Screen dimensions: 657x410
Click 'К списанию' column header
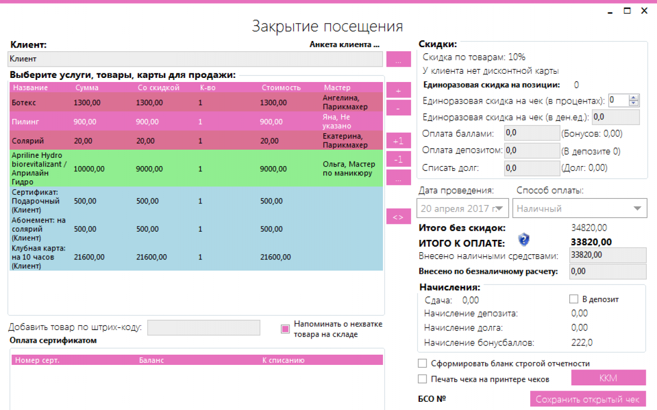[283, 360]
